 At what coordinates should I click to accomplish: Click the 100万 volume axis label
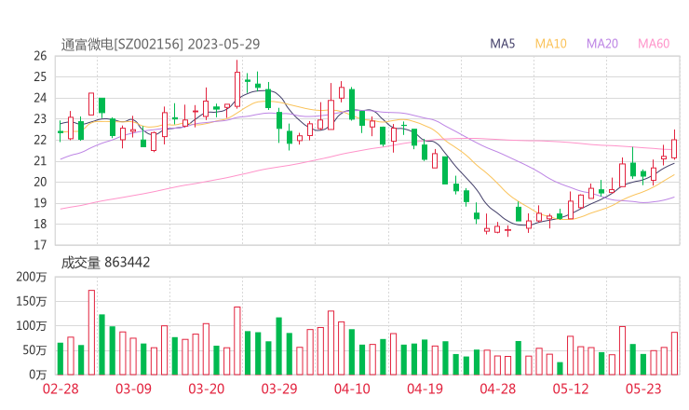click(x=32, y=326)
